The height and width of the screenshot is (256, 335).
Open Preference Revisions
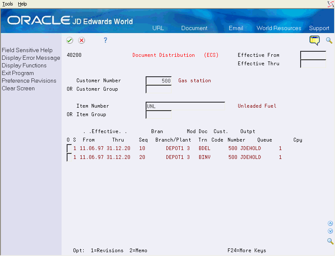29,81
